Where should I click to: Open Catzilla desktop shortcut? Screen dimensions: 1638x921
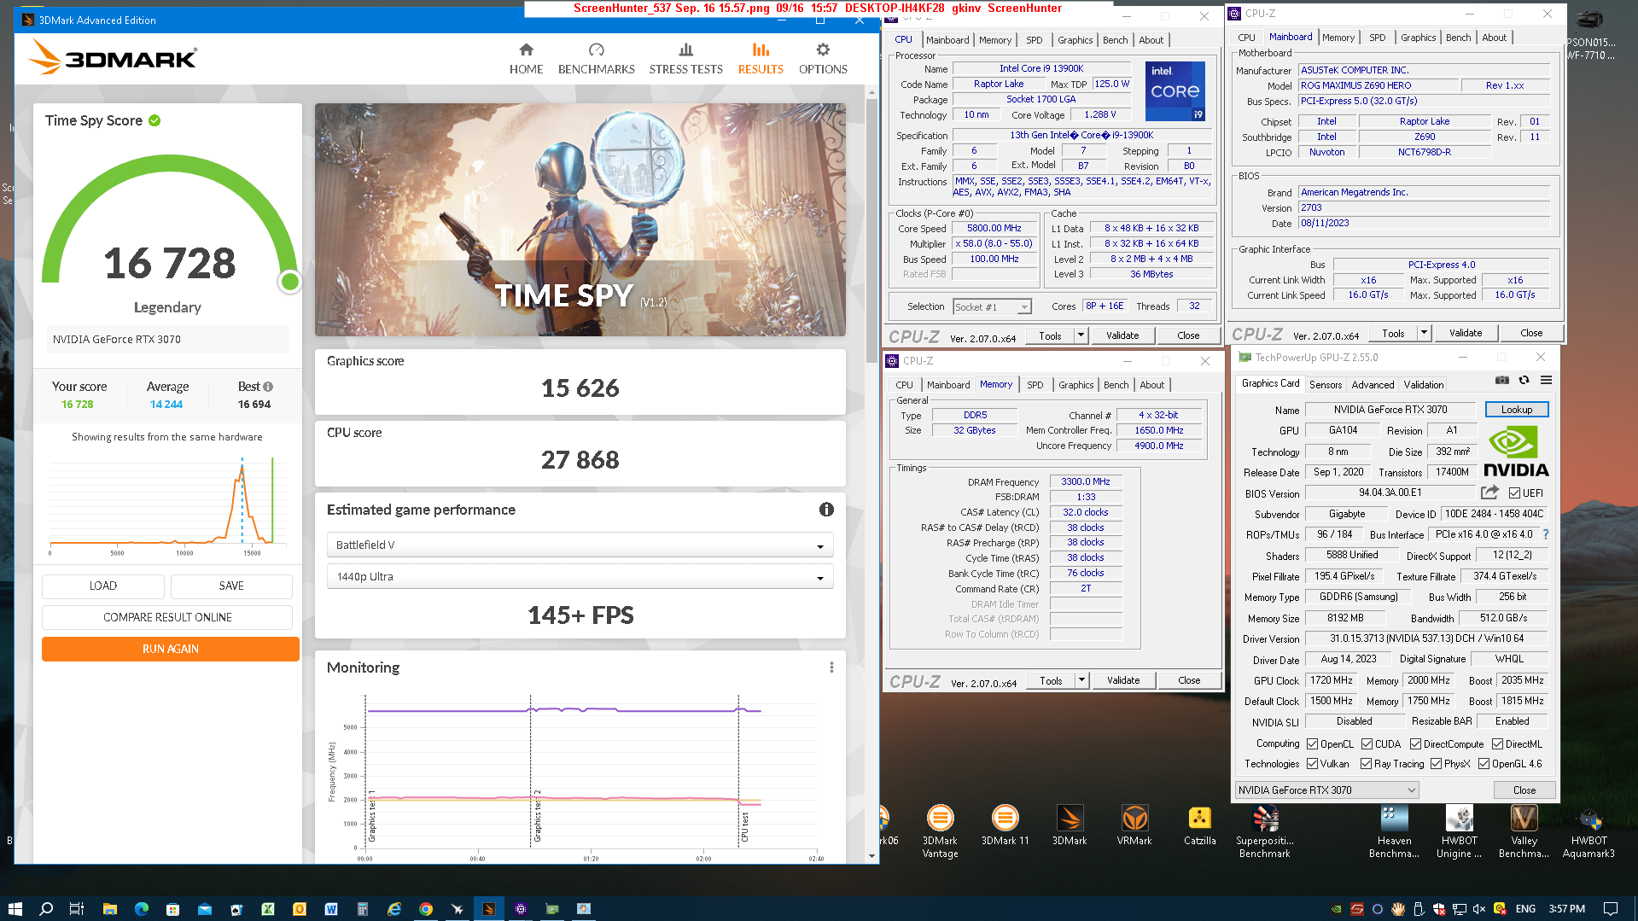[x=1199, y=825]
